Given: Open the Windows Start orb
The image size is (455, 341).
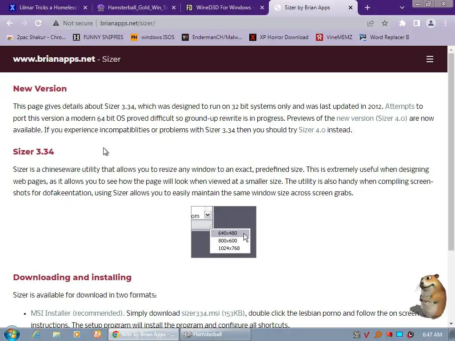Looking at the screenshot, I should (12, 334).
